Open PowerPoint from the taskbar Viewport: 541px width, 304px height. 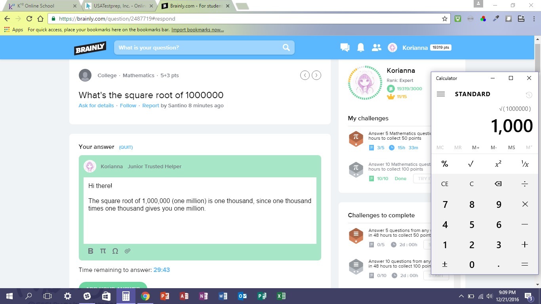(164, 296)
